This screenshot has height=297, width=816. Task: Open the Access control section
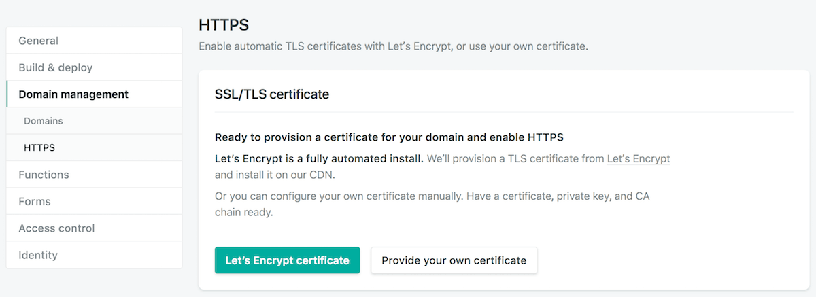56,228
